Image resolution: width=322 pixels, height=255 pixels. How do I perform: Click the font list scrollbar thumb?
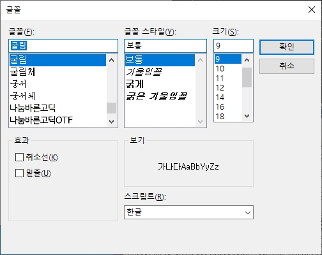(x=111, y=108)
